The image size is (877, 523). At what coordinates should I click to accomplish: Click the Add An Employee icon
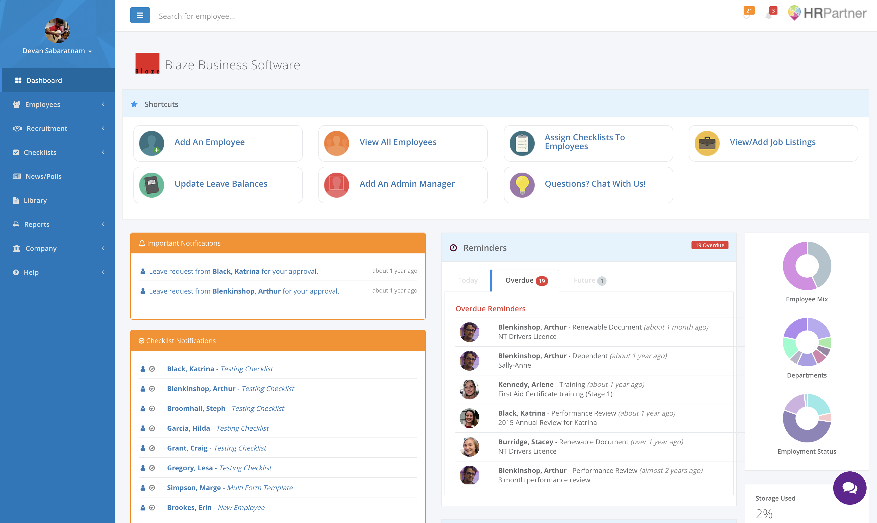152,142
